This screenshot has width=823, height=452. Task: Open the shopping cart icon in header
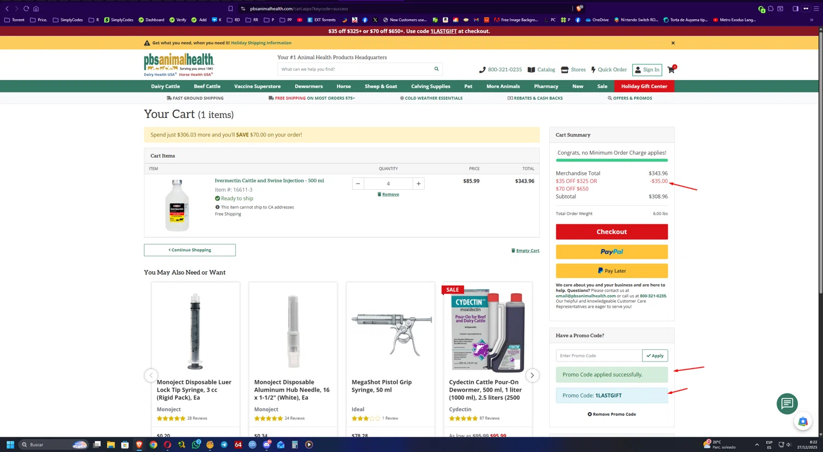672,70
